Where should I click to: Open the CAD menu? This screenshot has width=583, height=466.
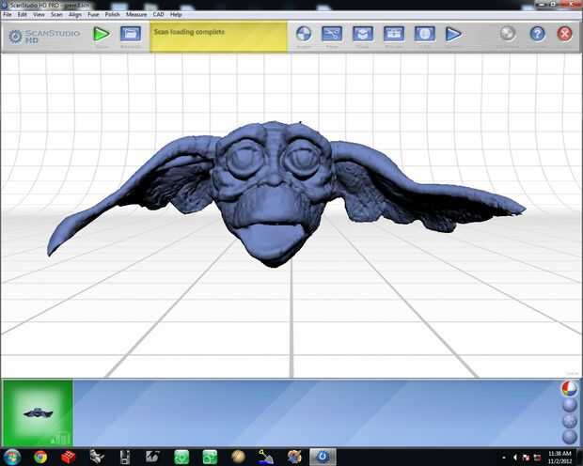(158, 14)
